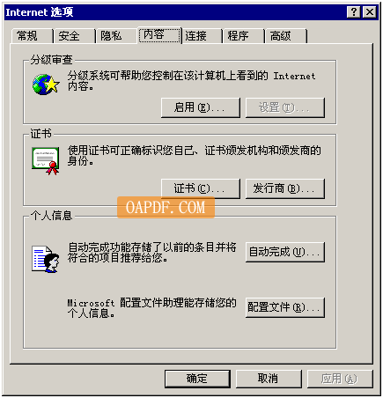This screenshot has width=383, height=398.
Task: Click the 内容 tab
Action: [x=159, y=35]
